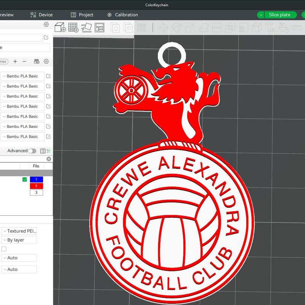Click the green compare presets icon
The width and height of the screenshot is (305, 305).
(x=48, y=151)
